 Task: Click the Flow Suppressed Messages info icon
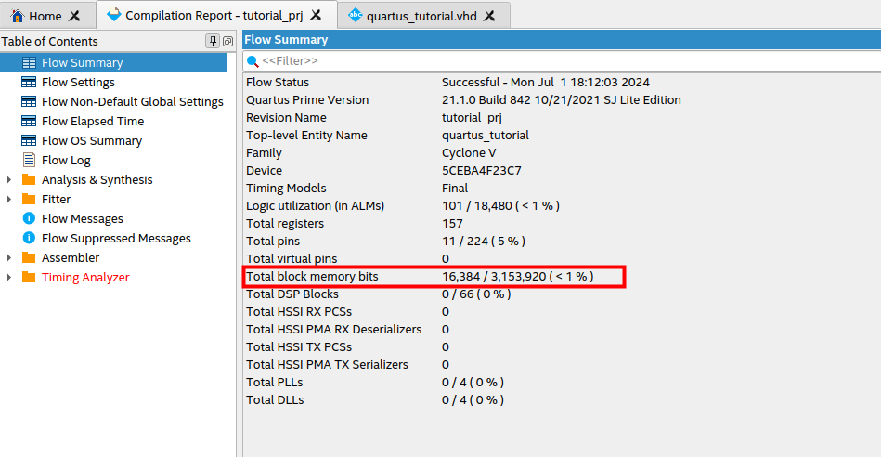[x=29, y=239]
